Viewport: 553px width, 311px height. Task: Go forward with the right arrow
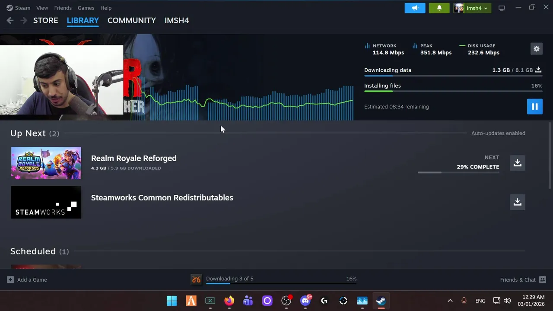24,20
